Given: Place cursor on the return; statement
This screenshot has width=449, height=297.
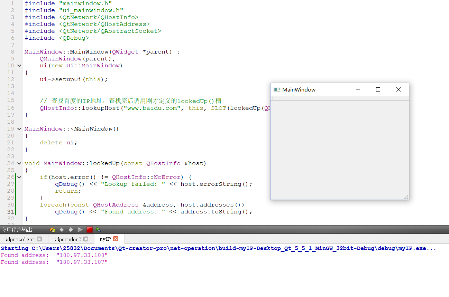Looking at the screenshot, I should pyautogui.click(x=68, y=191).
